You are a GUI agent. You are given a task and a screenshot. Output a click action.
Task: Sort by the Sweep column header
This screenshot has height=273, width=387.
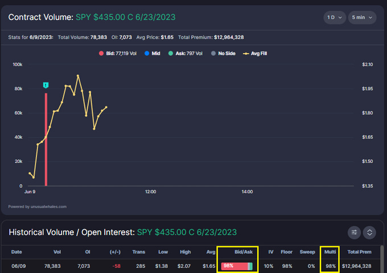pos(307,252)
